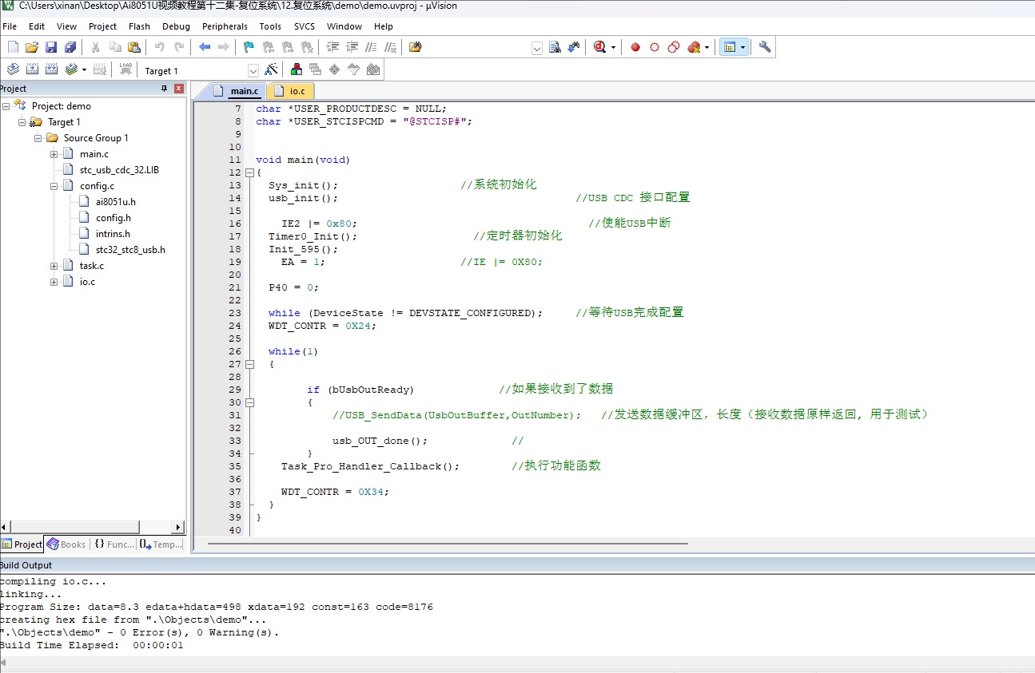Screen dimensions: 1035x673
Task: Click the Indent selection icon
Action: 332,47
